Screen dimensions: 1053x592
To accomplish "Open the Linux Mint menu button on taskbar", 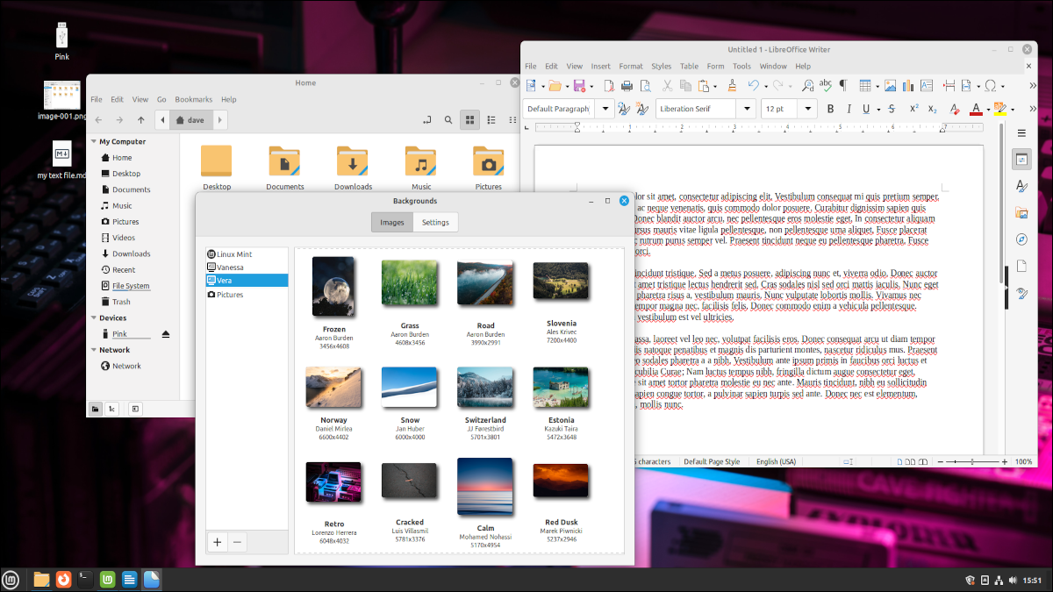I will pos(11,579).
